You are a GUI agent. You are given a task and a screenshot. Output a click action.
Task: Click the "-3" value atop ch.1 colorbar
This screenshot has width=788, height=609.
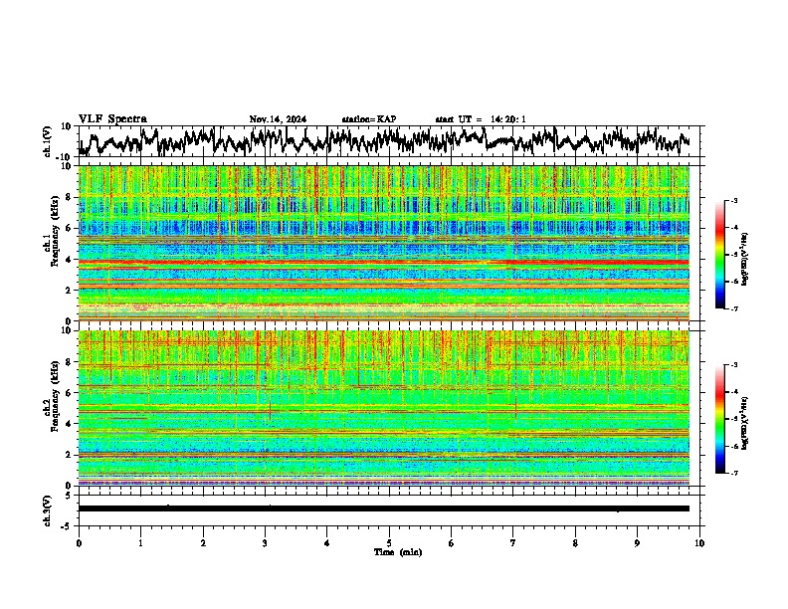coord(733,200)
